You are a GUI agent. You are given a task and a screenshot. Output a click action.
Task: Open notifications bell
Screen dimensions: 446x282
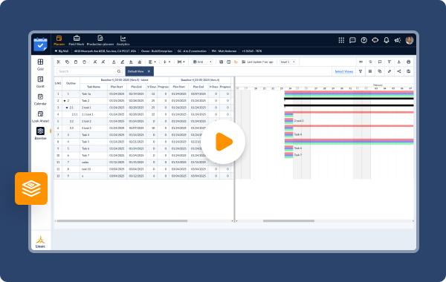pyautogui.click(x=387, y=40)
